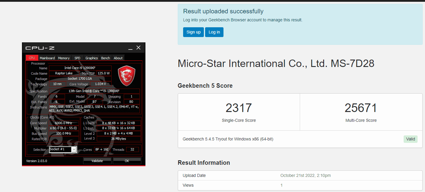Click the multi-core score 25671
This screenshot has height=192, width=425.
361,108
